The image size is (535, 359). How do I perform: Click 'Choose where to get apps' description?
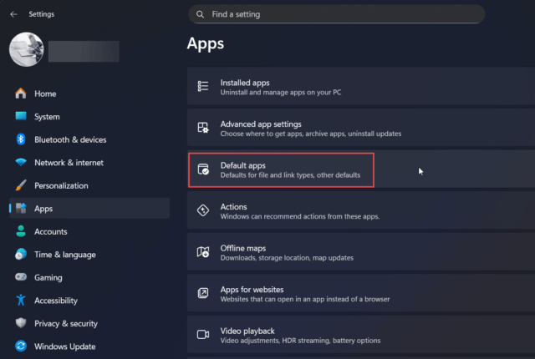[x=310, y=134]
